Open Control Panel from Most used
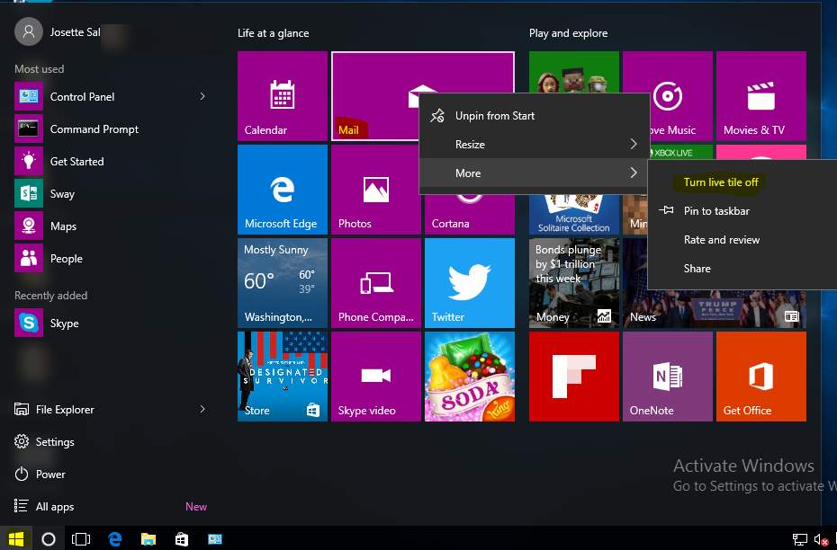837x550 pixels. (x=111, y=96)
